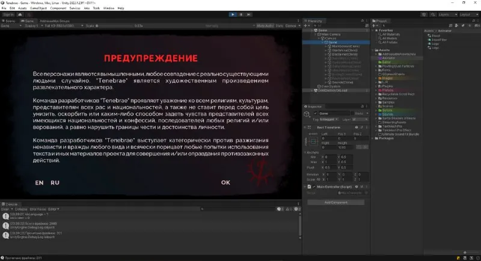Adjust the game view Scale slider
This screenshot has width=481, height=261.
(115, 26)
